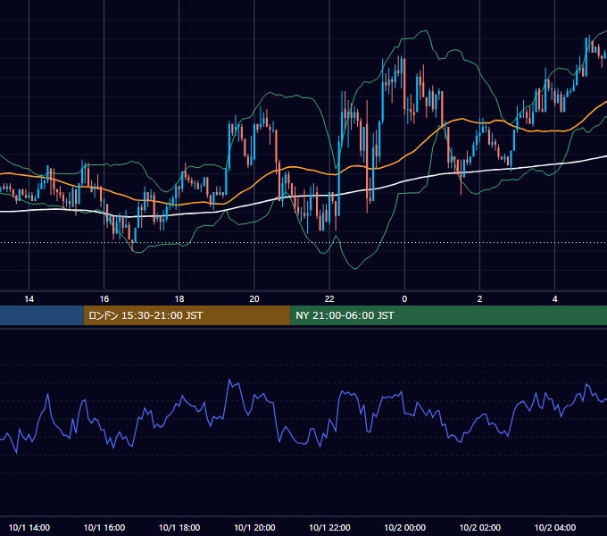Viewport: 607px width, 536px height.
Task: Click the hour label 20 on the time axis
Action: [x=254, y=299]
